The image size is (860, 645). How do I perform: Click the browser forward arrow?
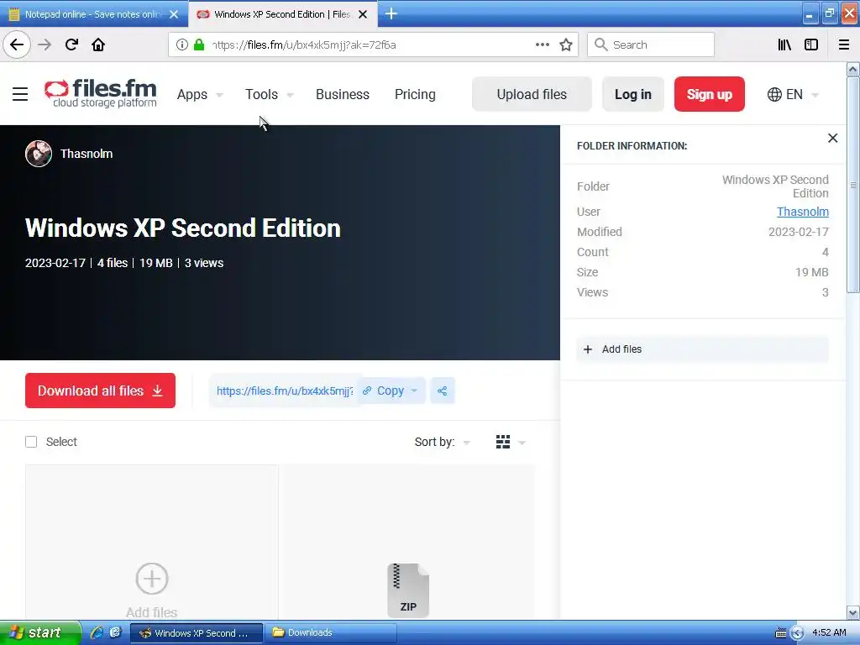(45, 45)
